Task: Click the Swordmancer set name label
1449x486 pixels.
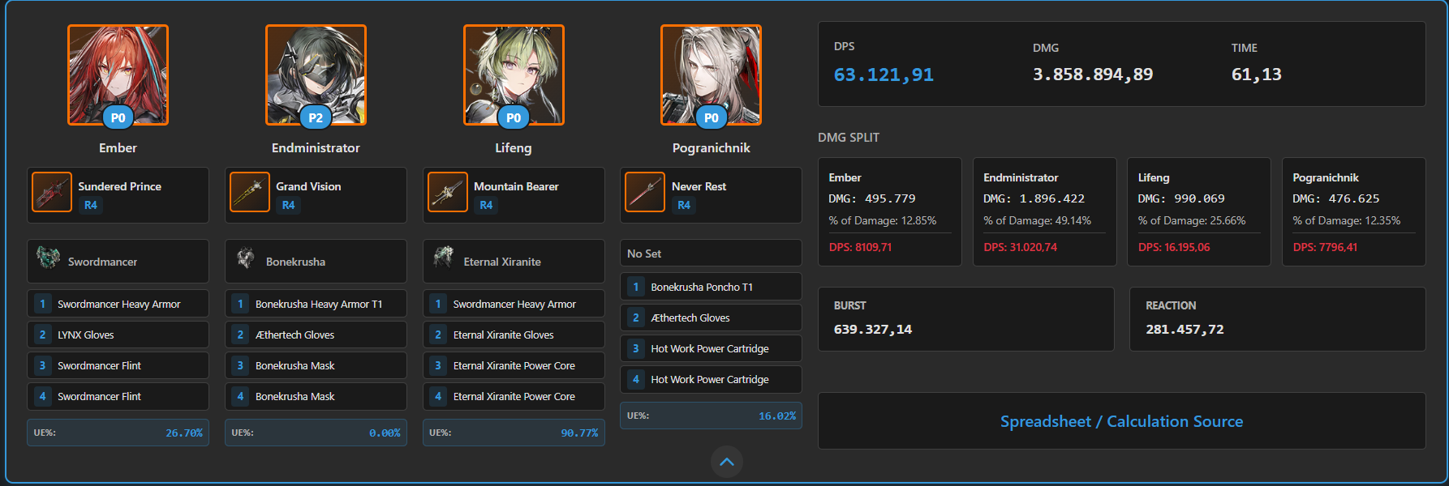Action: click(102, 262)
